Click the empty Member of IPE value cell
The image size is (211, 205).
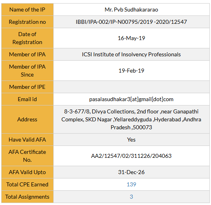(132, 87)
